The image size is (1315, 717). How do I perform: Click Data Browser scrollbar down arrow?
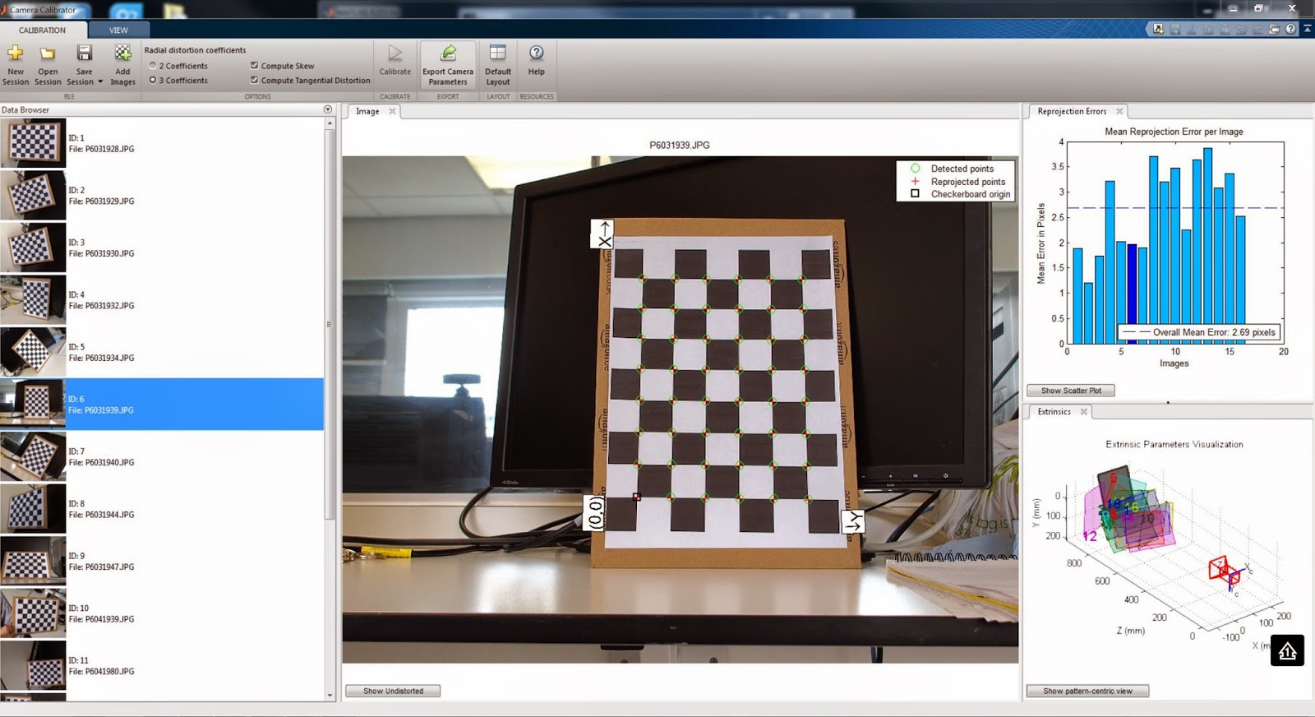[330, 696]
